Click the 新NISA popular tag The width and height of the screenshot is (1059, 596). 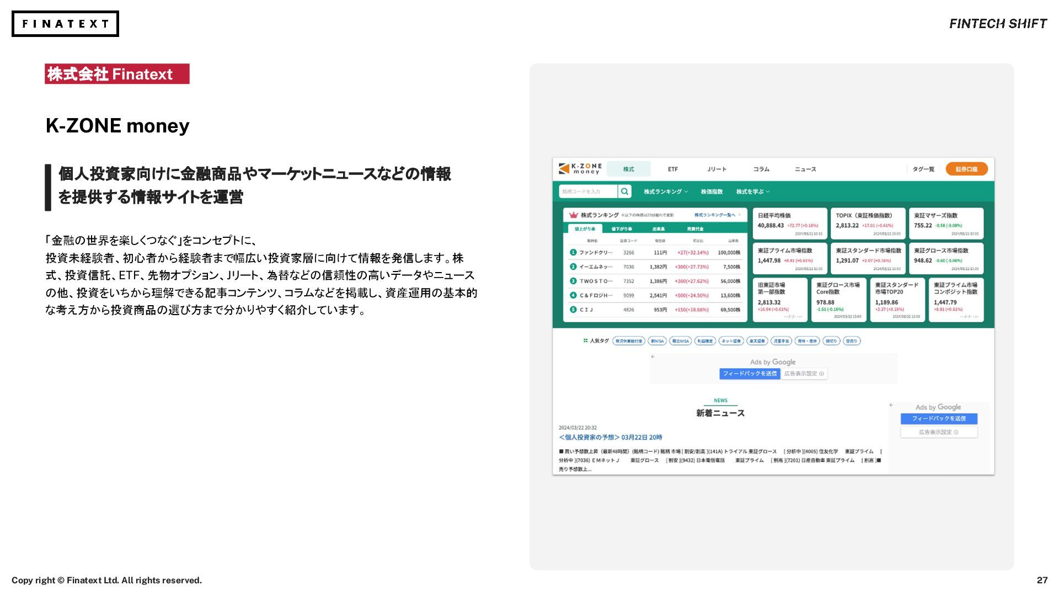point(657,341)
